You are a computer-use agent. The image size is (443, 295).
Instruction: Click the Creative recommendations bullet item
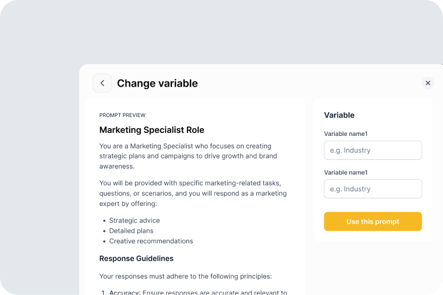(x=151, y=241)
